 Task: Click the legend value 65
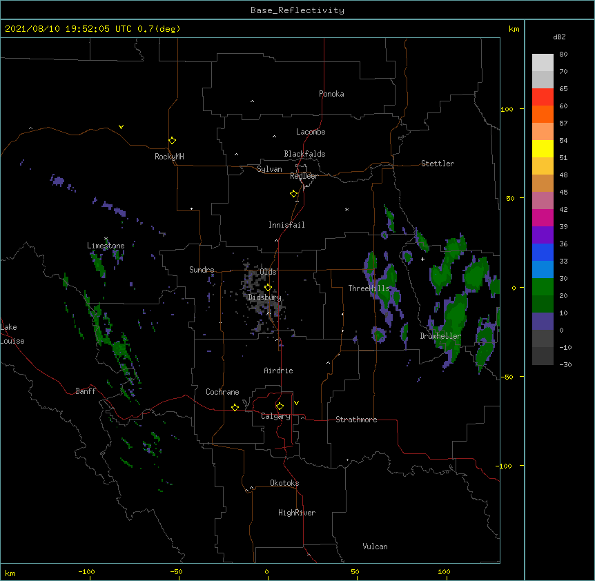click(x=563, y=89)
